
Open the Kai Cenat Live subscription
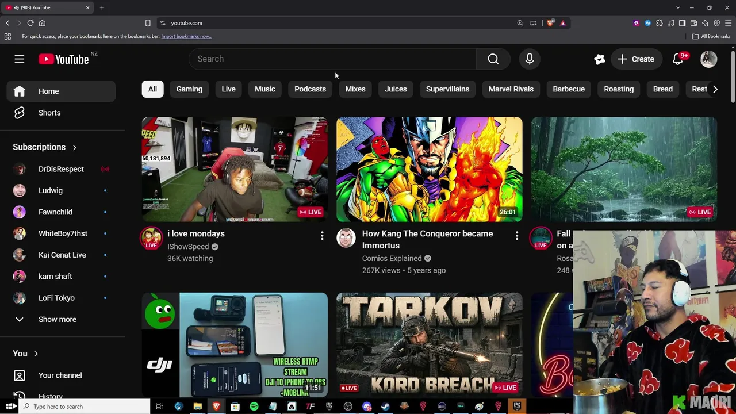click(62, 255)
